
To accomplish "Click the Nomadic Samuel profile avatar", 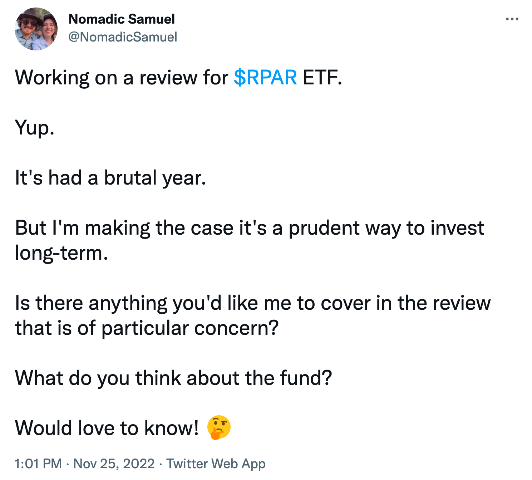I will coord(36,29).
